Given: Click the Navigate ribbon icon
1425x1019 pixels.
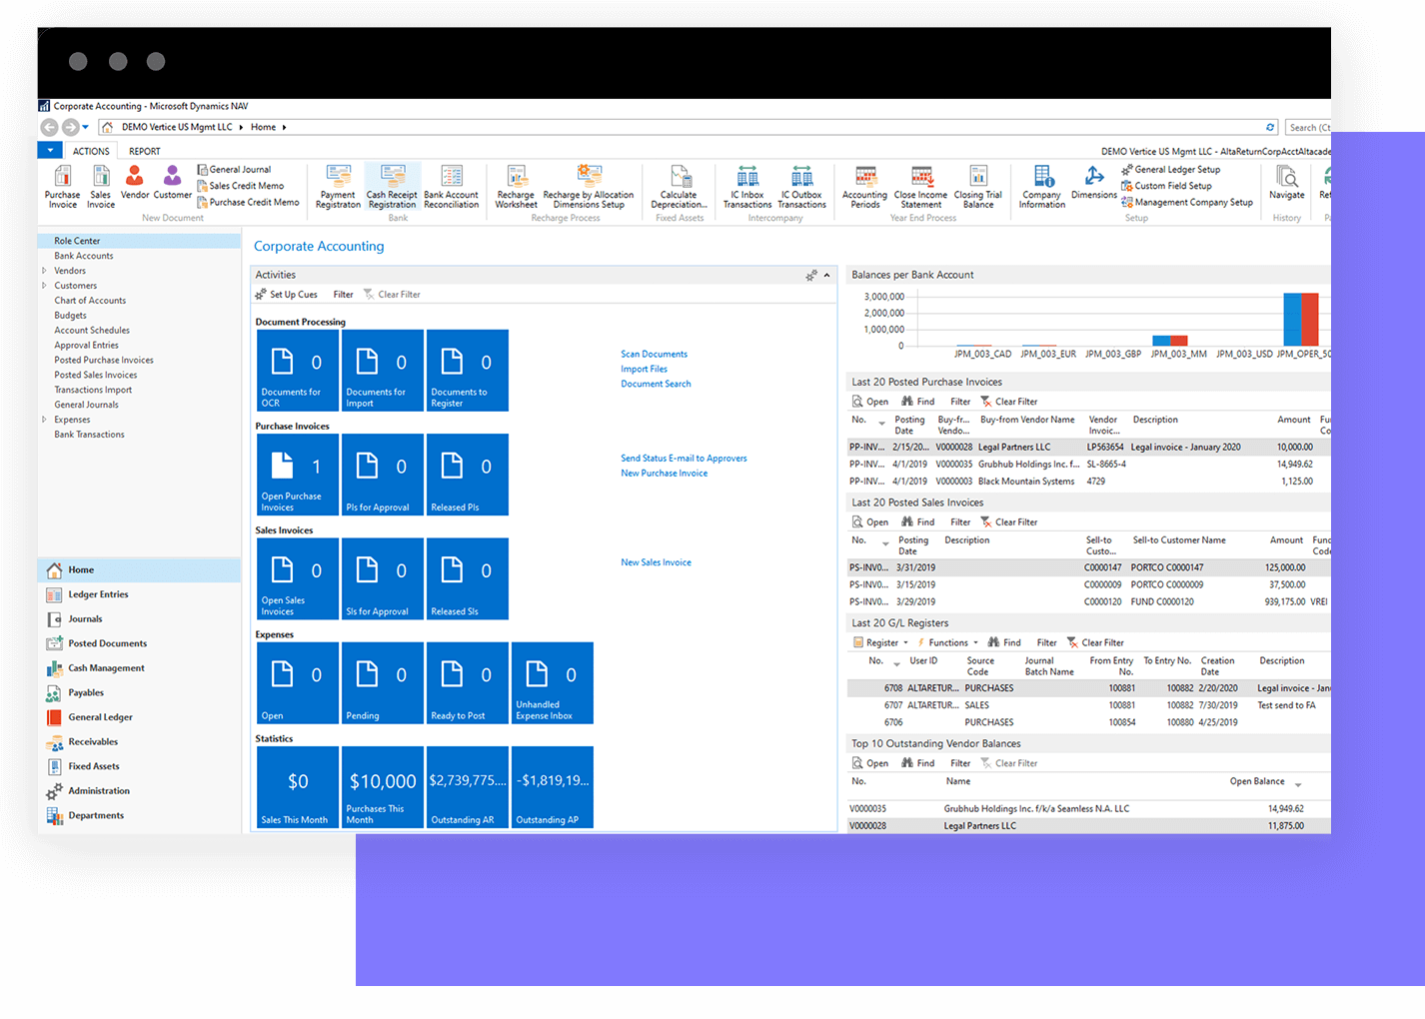Looking at the screenshot, I should (1287, 183).
